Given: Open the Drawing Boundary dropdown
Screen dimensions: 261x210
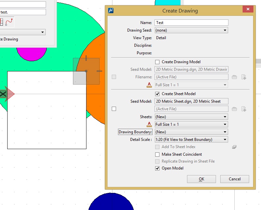Looking at the screenshot, I should (x=191, y=132).
